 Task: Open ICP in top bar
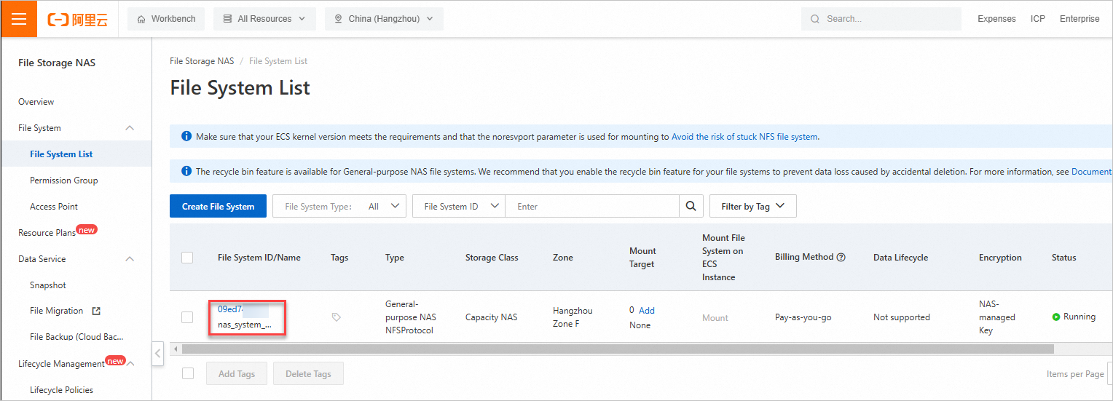pyautogui.click(x=1038, y=19)
